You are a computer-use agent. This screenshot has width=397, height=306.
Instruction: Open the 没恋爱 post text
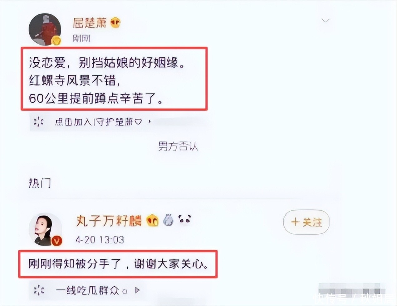[107, 80]
